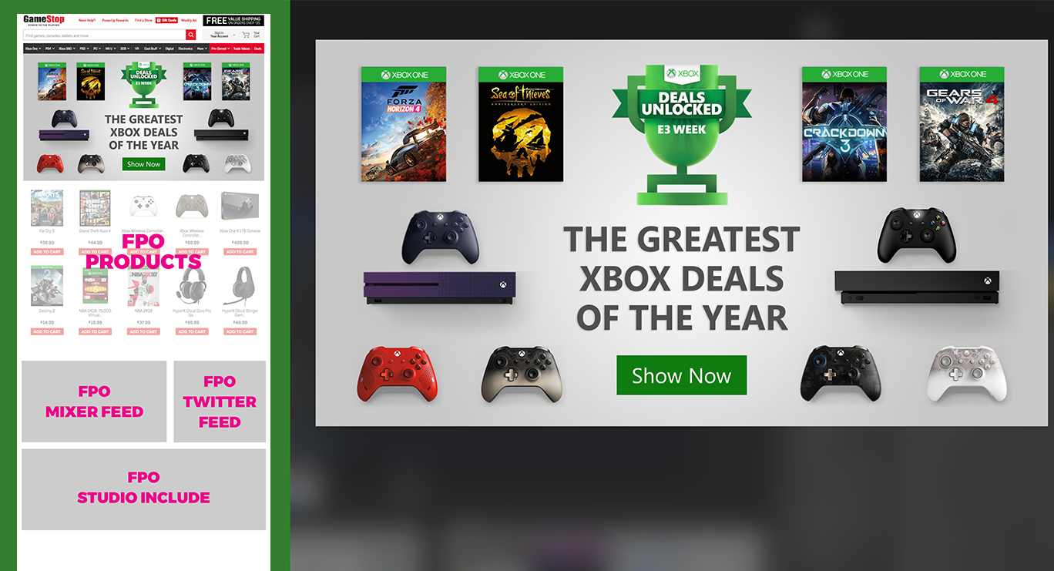Click Add to Cart under Far Cry 5
Image resolution: width=1054 pixels, height=571 pixels.
click(46, 252)
